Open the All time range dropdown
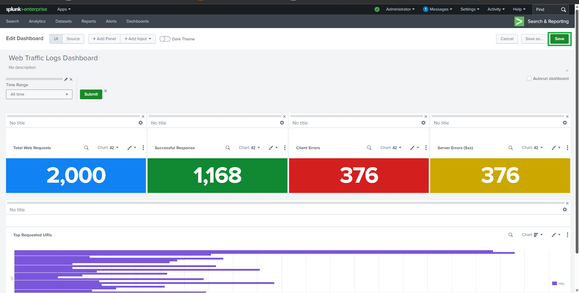The height and width of the screenshot is (293, 579). (39, 94)
